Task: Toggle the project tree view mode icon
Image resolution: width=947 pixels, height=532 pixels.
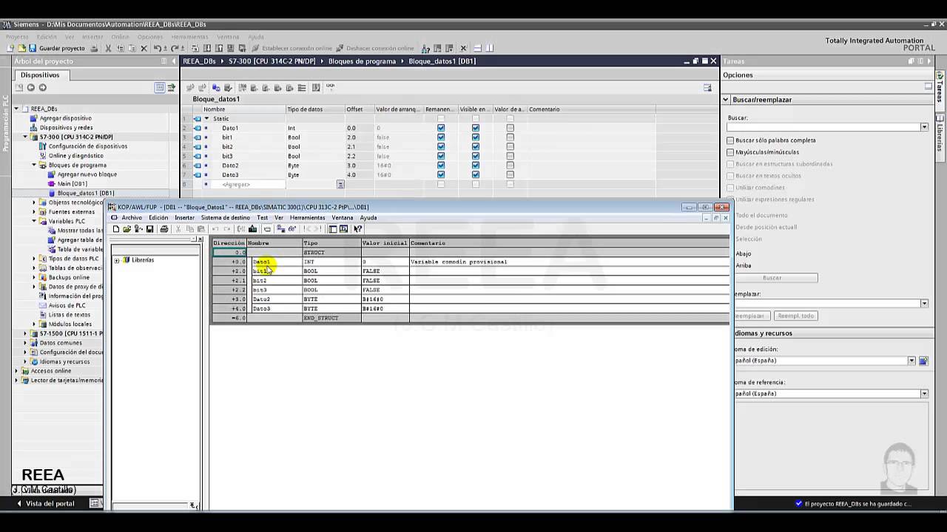Action: (x=160, y=87)
